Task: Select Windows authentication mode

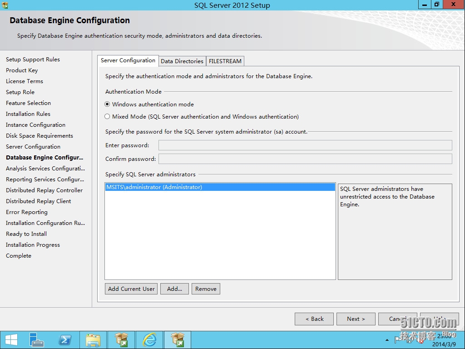Action: click(x=149, y=104)
